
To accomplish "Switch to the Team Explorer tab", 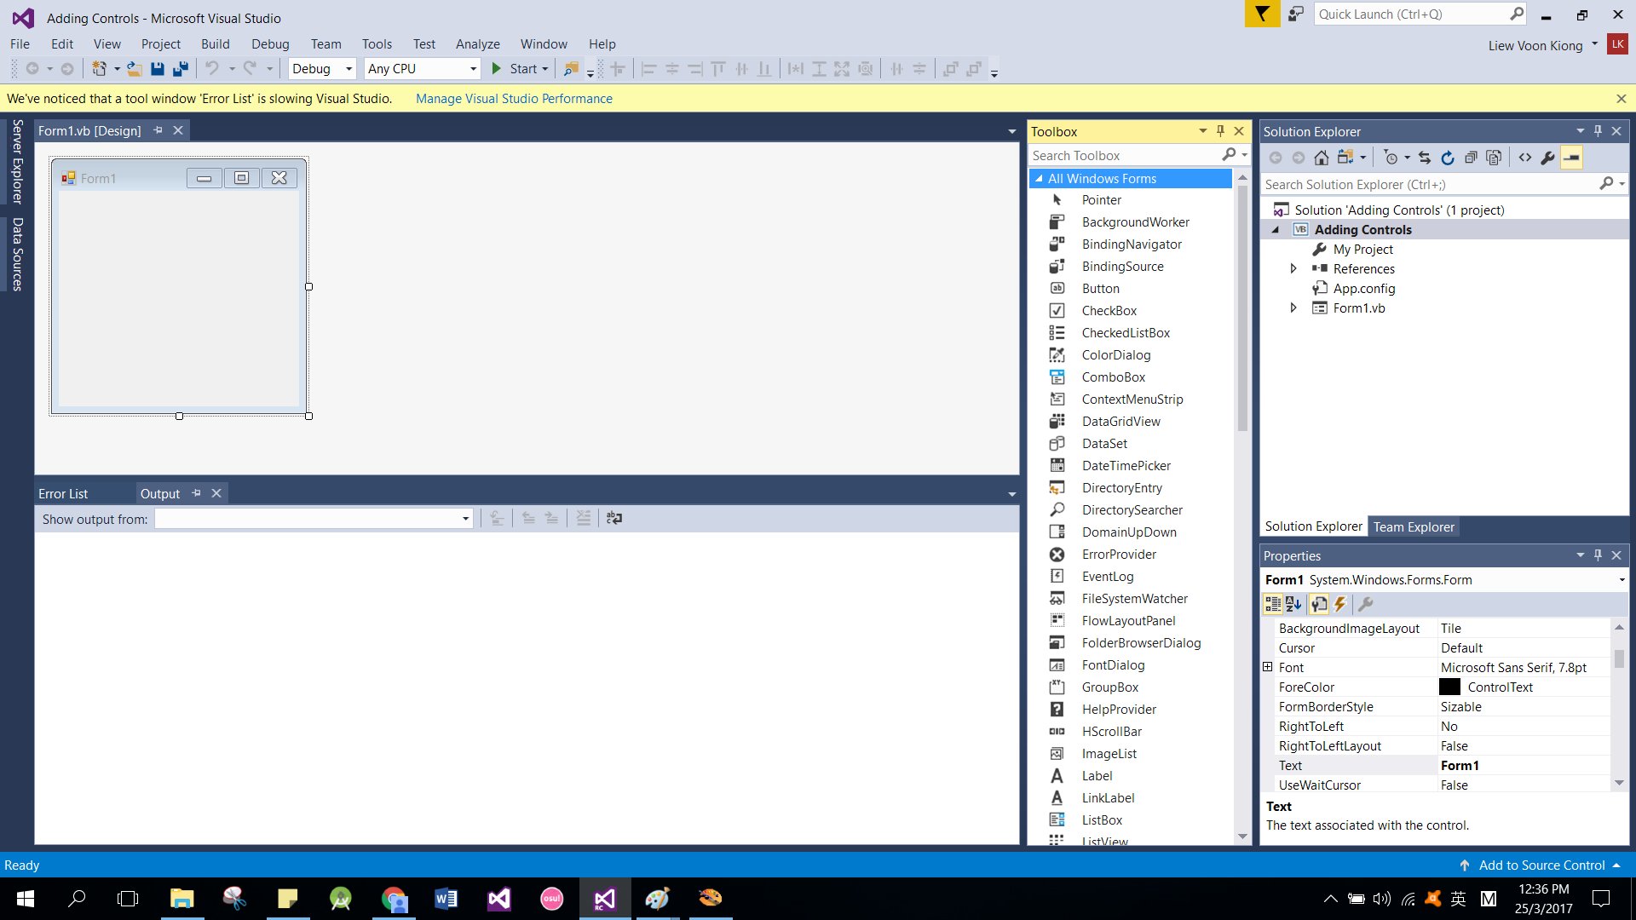I will (1413, 526).
